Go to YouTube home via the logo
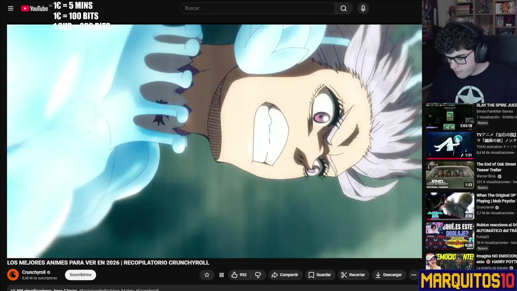517x291 pixels. pyautogui.click(x=34, y=8)
